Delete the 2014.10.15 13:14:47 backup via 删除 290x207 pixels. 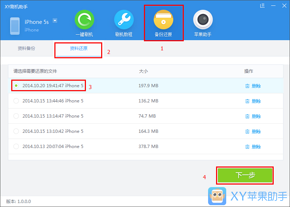[256, 116]
